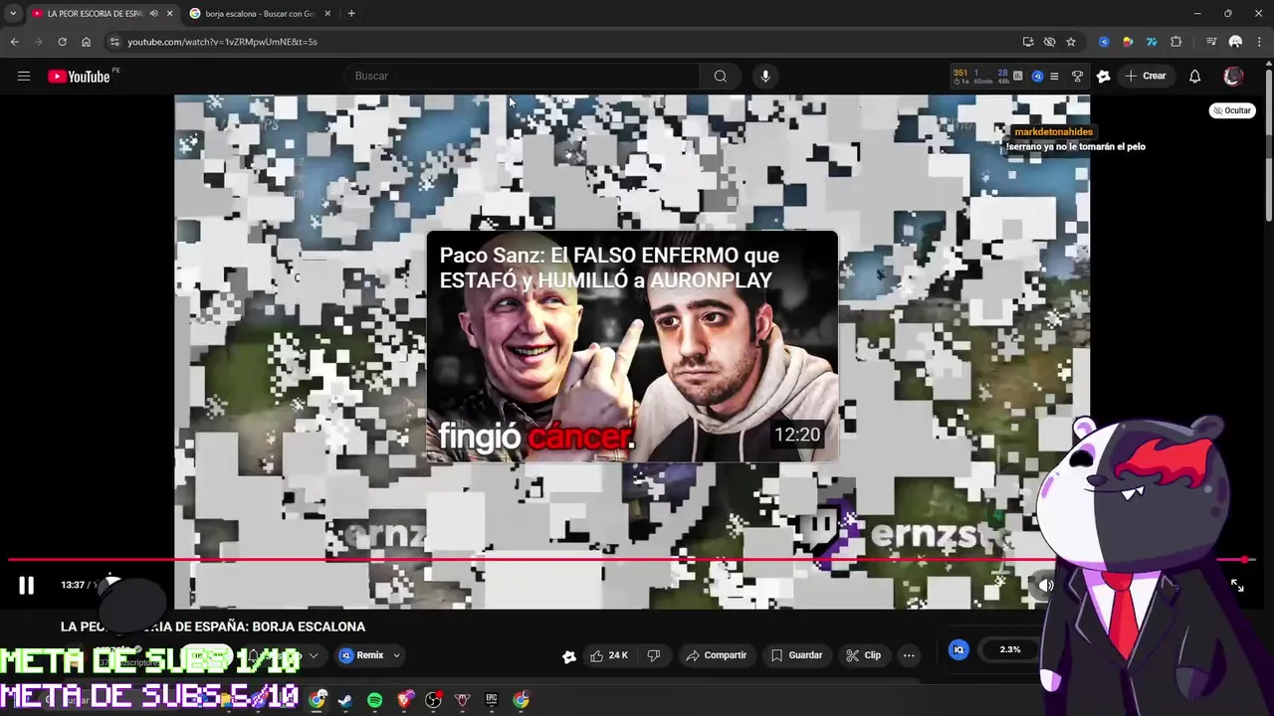The width and height of the screenshot is (1274, 716).
Task: Click the install app icon in address bar
Action: (1028, 42)
